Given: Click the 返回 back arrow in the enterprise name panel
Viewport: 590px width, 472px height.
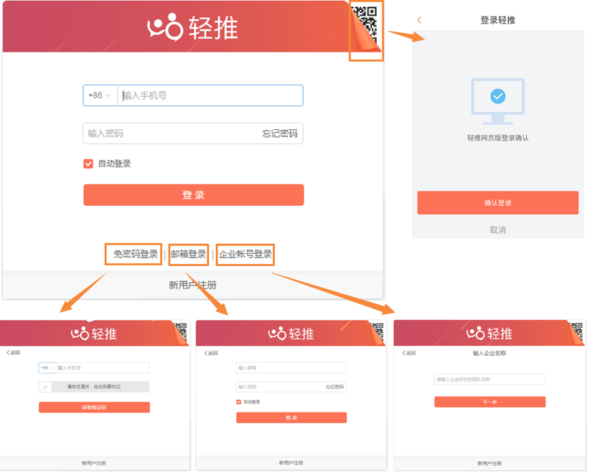Looking at the screenshot, I should tap(408, 353).
